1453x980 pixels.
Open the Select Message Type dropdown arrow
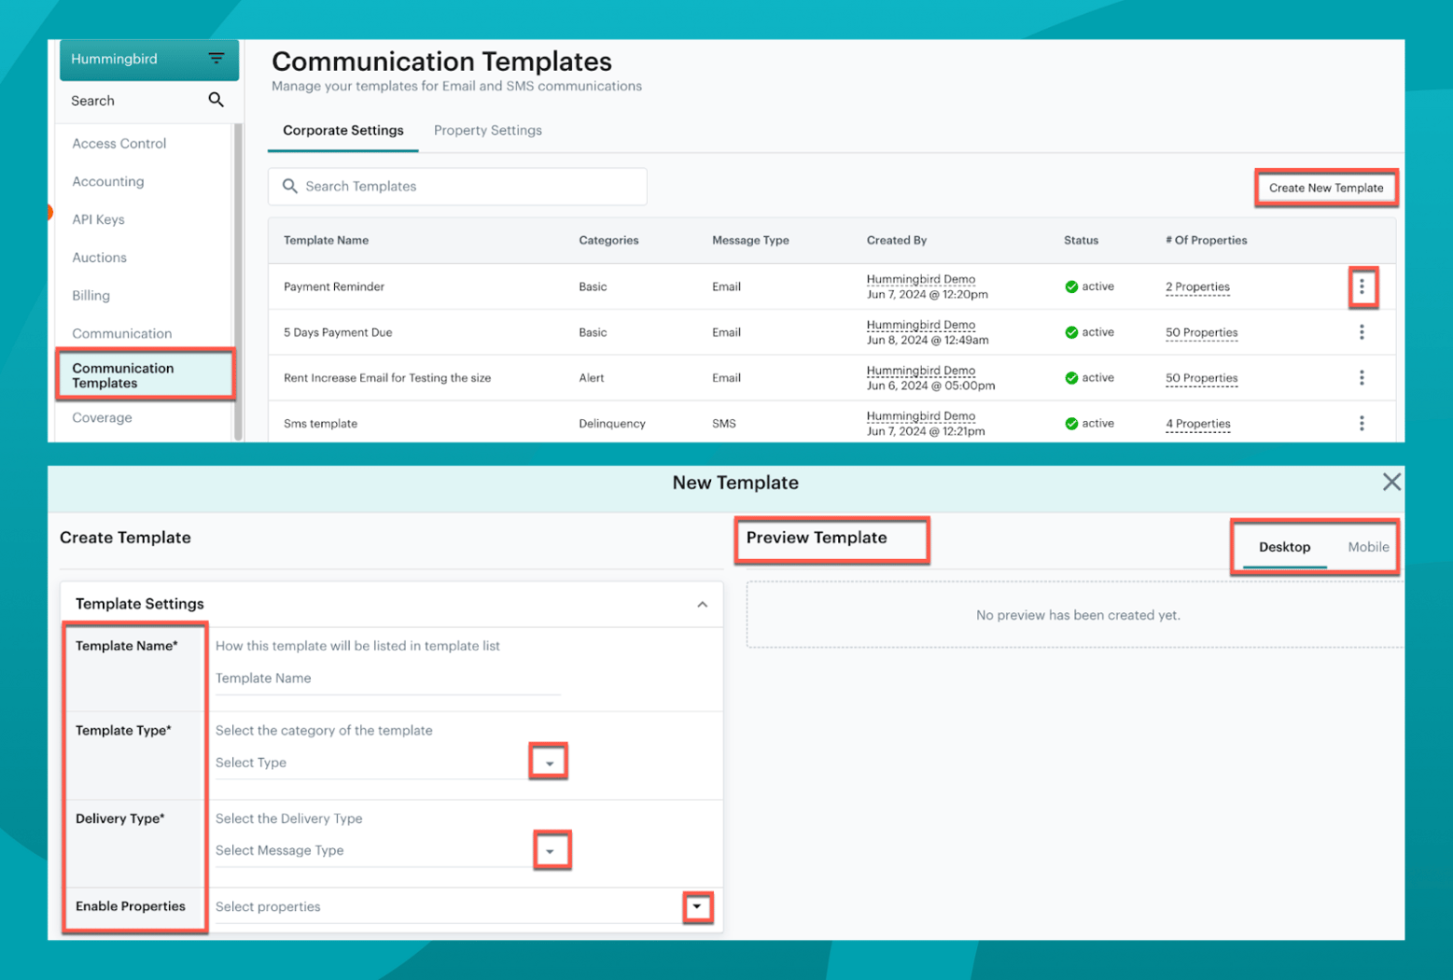(x=551, y=850)
